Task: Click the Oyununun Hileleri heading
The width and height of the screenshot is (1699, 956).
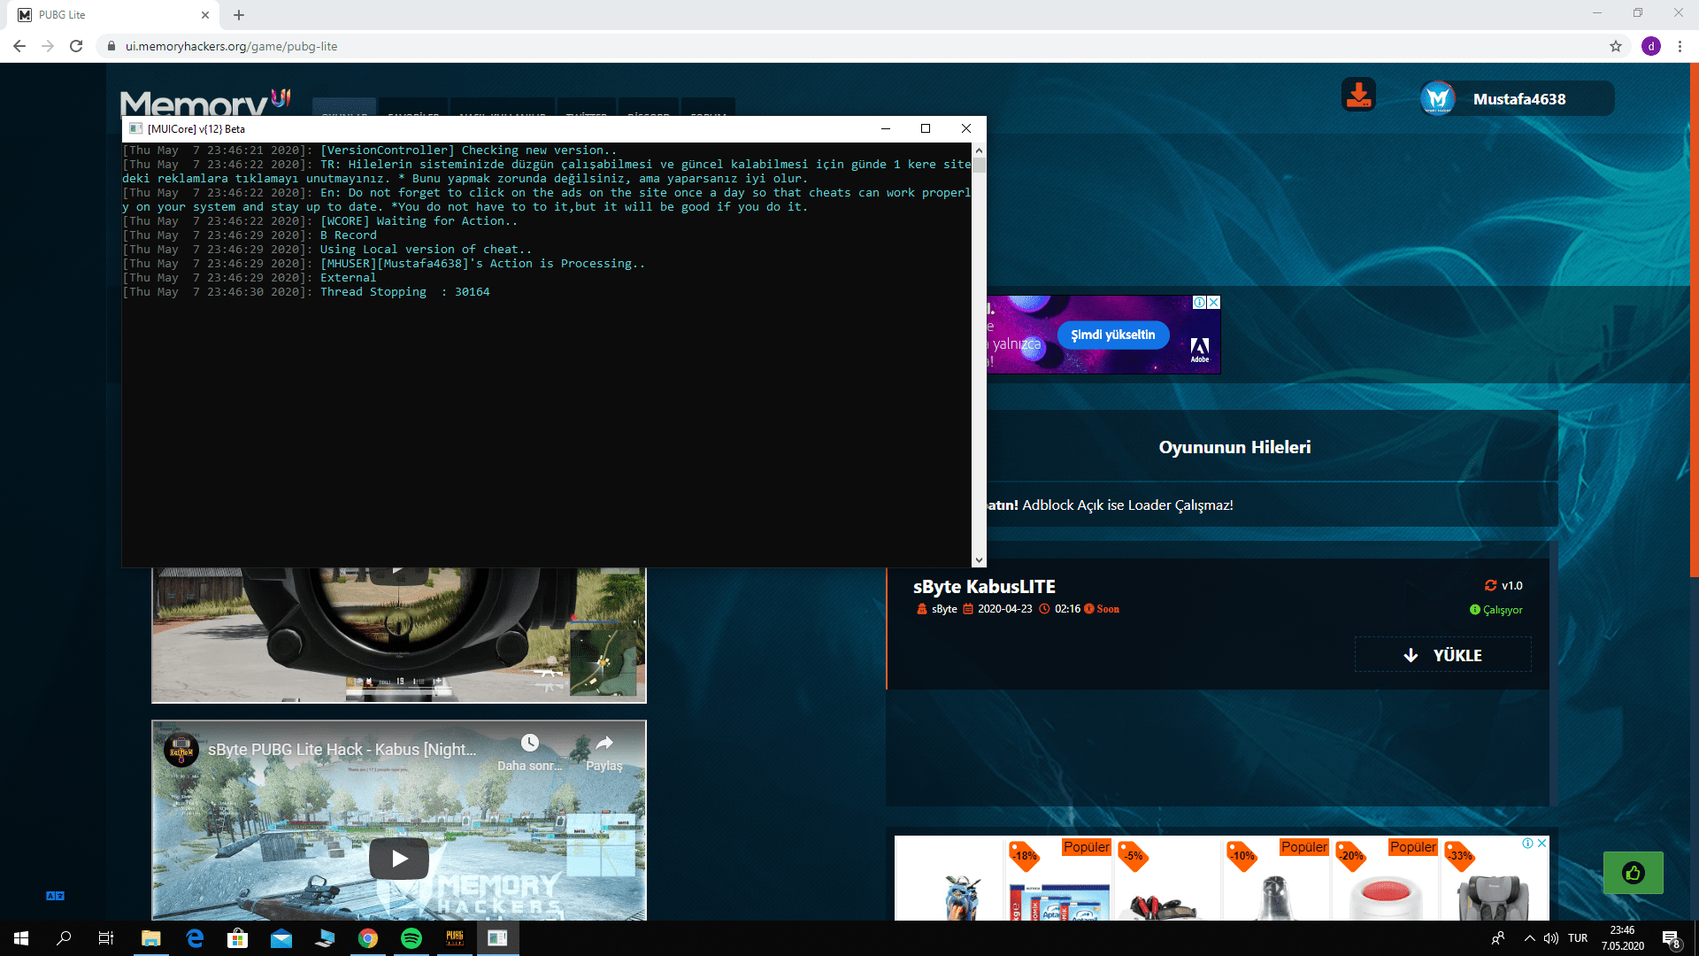Action: (x=1235, y=448)
